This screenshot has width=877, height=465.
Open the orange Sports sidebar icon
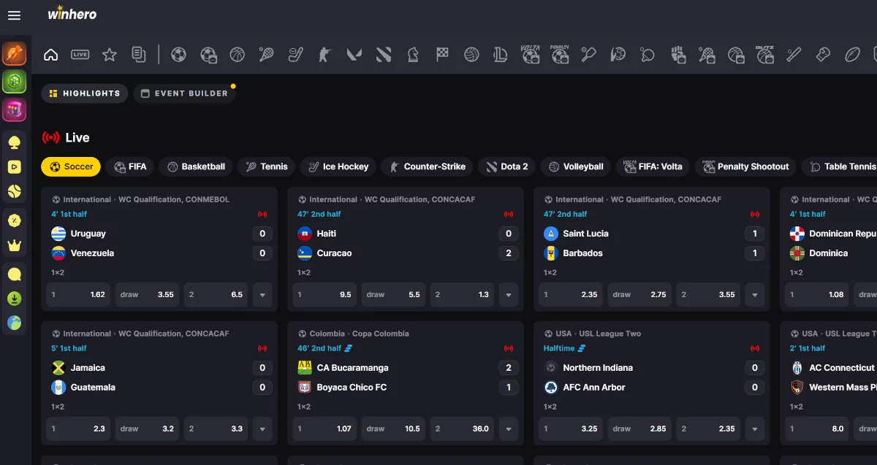(x=15, y=53)
